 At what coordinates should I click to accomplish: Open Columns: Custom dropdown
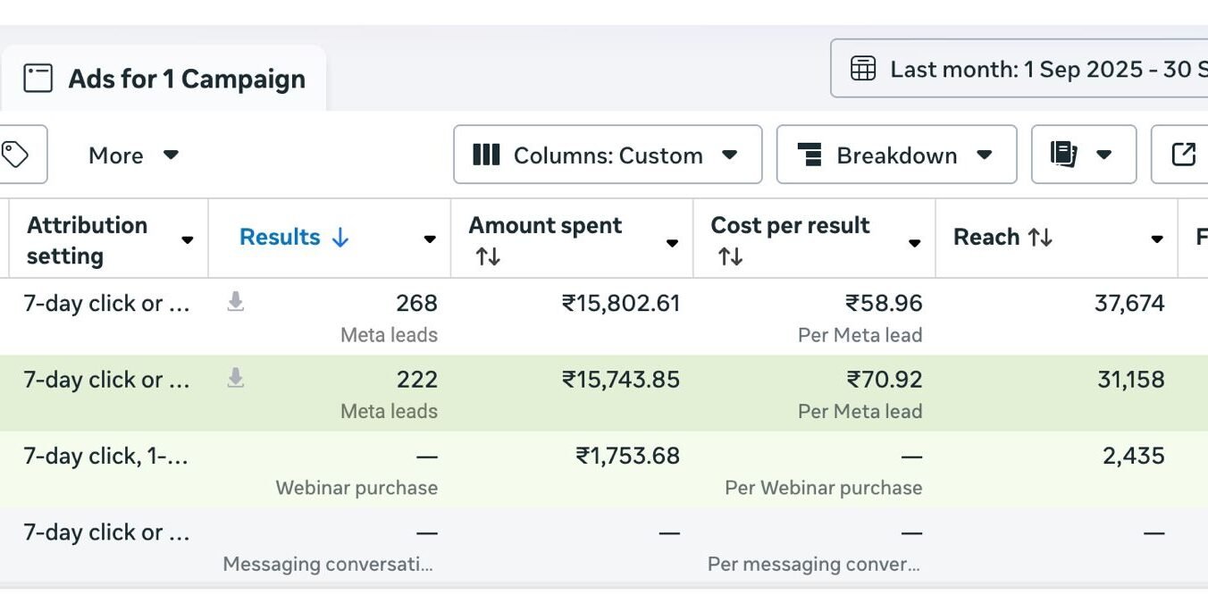click(607, 155)
